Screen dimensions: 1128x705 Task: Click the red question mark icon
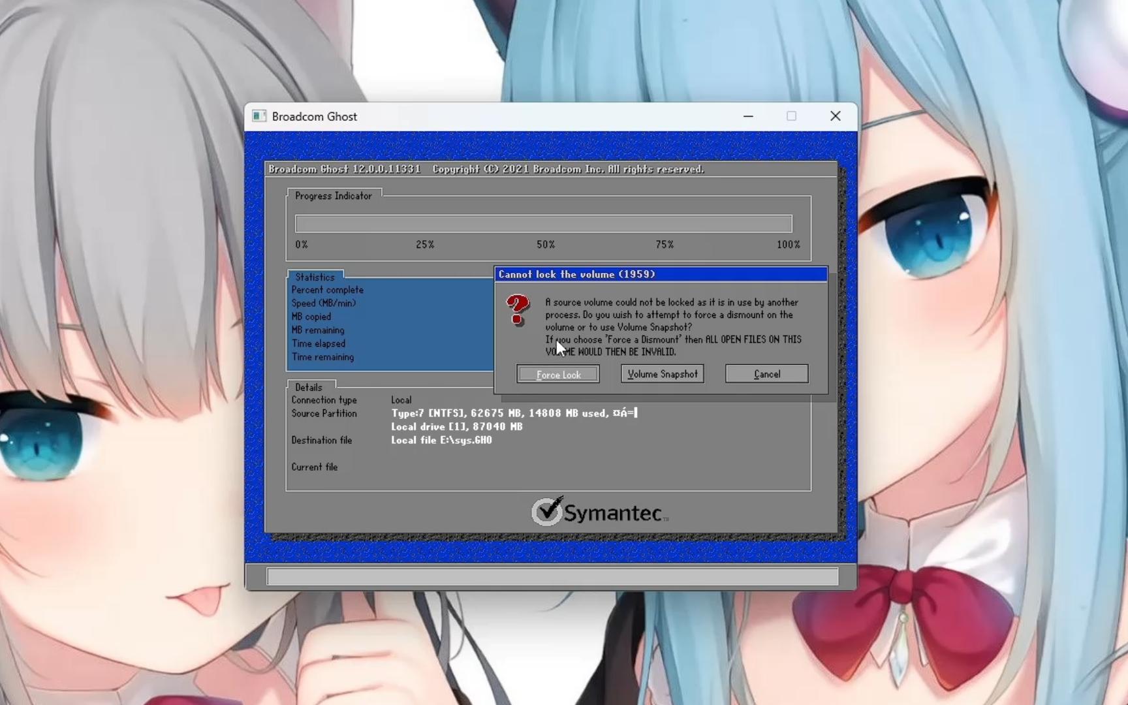click(x=518, y=310)
